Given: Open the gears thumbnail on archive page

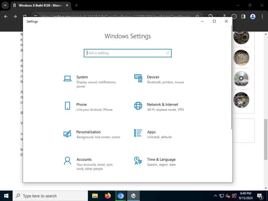Looking at the screenshot, I should click(x=241, y=37).
